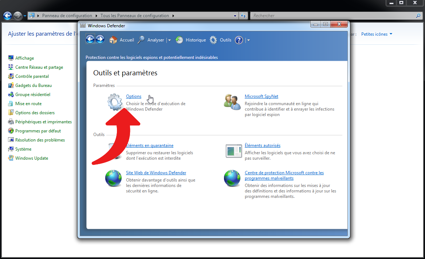The image size is (425, 259).
Task: Open Éléments en quarantaine link
Action: tap(150, 146)
